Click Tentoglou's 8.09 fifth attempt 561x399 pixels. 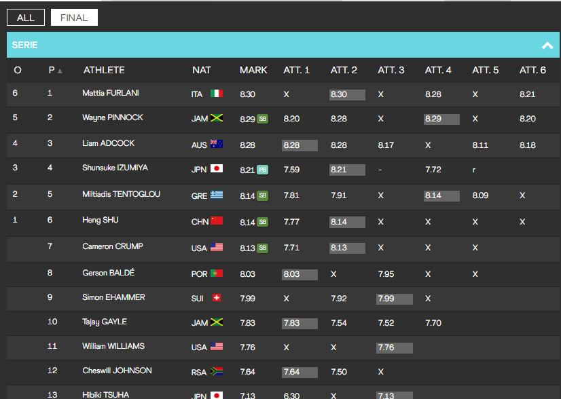click(480, 195)
